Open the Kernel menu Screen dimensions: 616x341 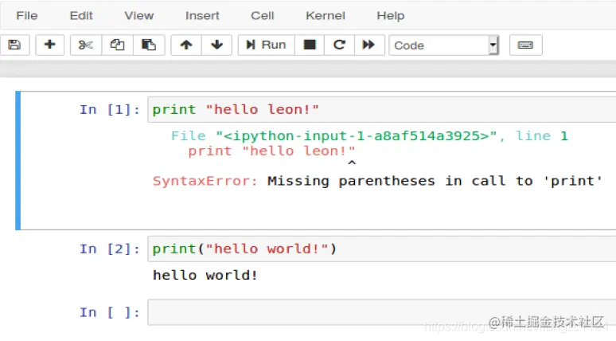pyautogui.click(x=326, y=16)
